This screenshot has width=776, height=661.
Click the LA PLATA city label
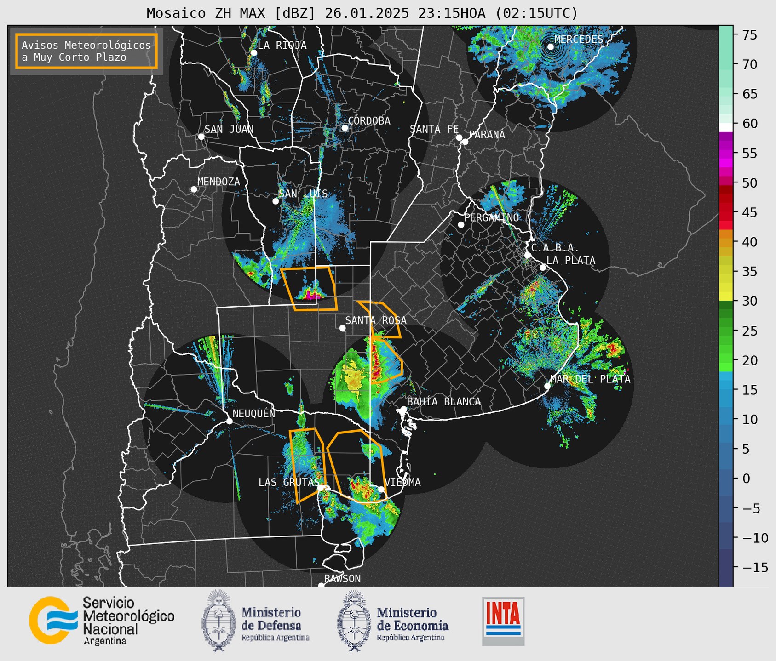[x=571, y=261]
